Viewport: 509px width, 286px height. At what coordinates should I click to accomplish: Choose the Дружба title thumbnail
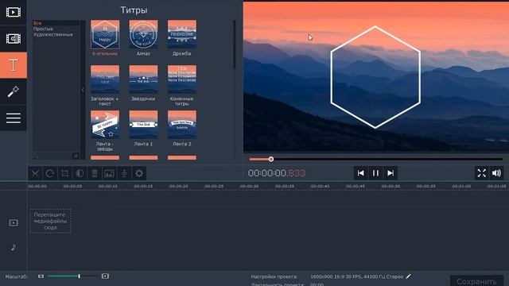182,34
